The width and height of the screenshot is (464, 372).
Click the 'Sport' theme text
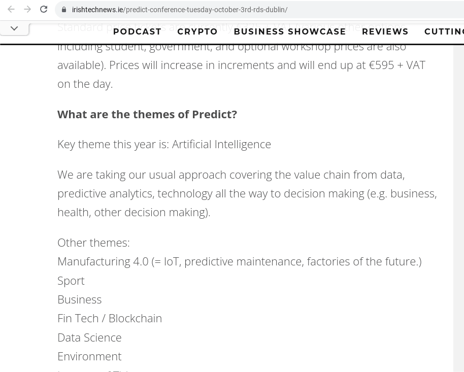pos(71,281)
